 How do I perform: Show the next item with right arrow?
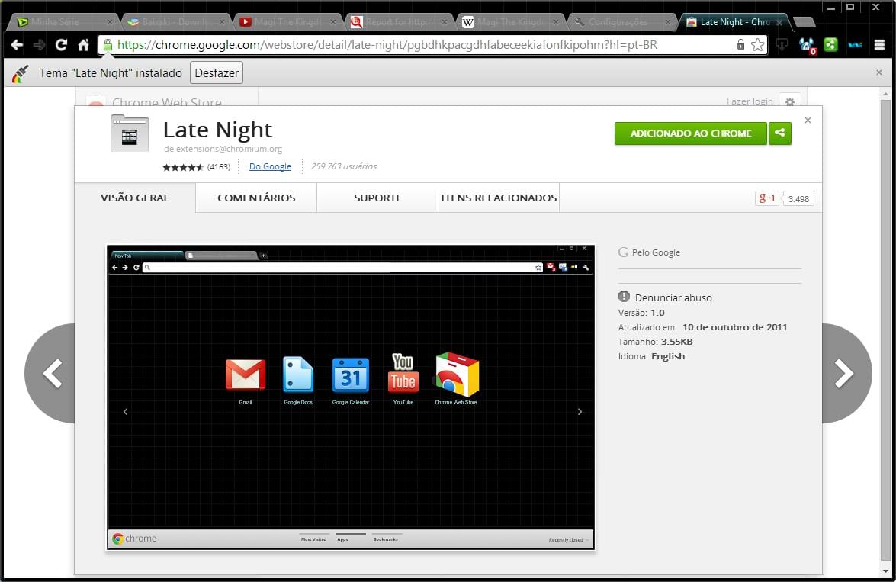[x=847, y=373]
